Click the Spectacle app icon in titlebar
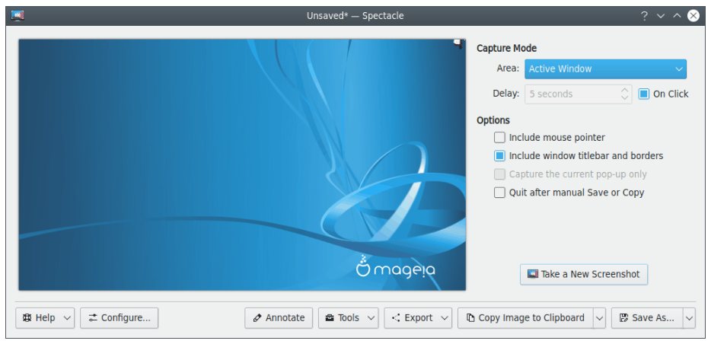This screenshot has height=344, width=711. pos(18,16)
